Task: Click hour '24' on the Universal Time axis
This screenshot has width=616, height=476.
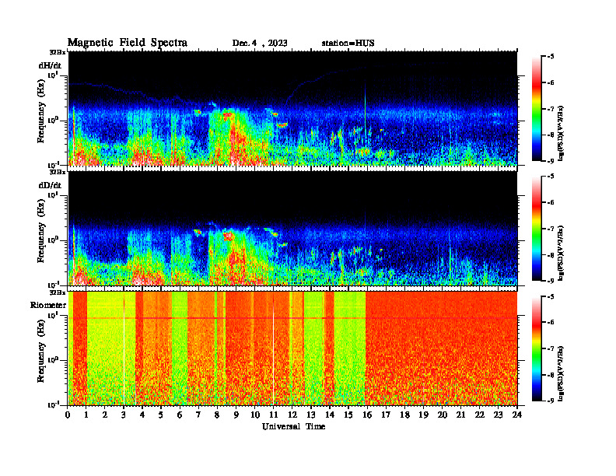Action: point(517,415)
